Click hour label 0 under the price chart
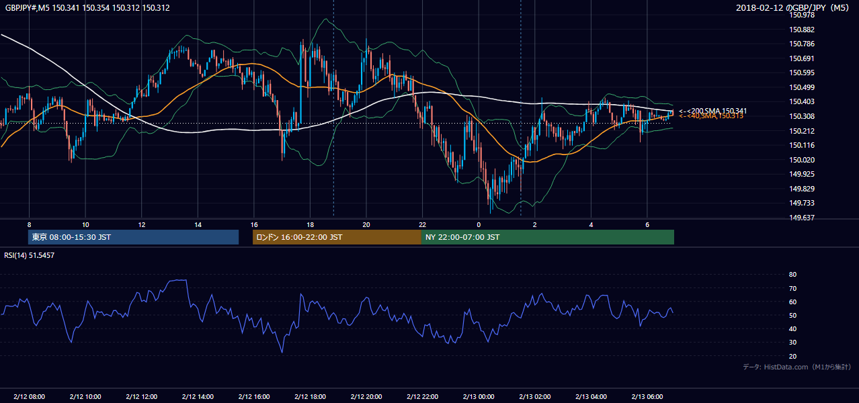Image resolution: width=859 pixels, height=403 pixels. [479, 224]
